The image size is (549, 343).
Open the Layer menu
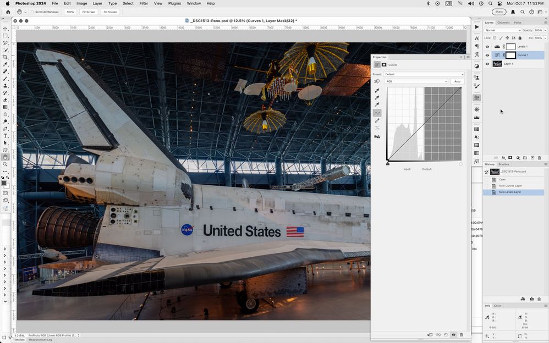97,3
